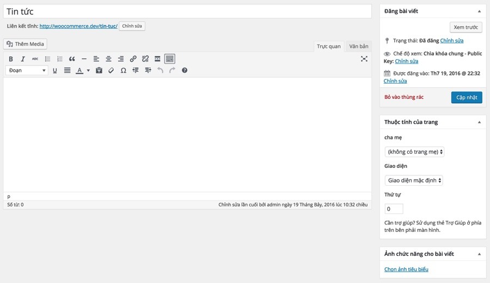Click Chọn ảnh tiêu biểu link
490x283 pixels.
coord(406,269)
